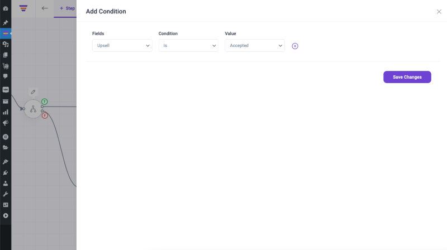The height and width of the screenshot is (250, 447).
Task: Open the Posts pushpin icon in the sidebar
Action: coord(6,22)
